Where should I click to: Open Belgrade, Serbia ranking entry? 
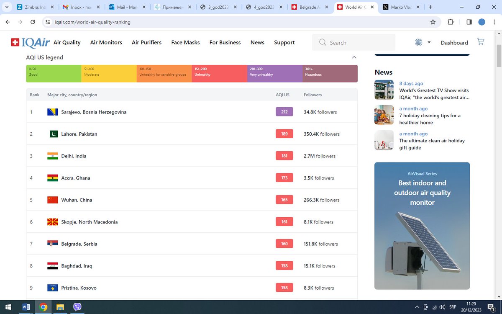click(192, 244)
